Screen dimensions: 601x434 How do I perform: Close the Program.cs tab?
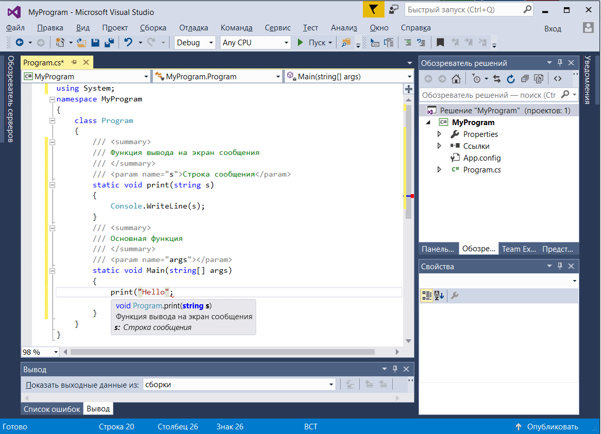(x=86, y=62)
